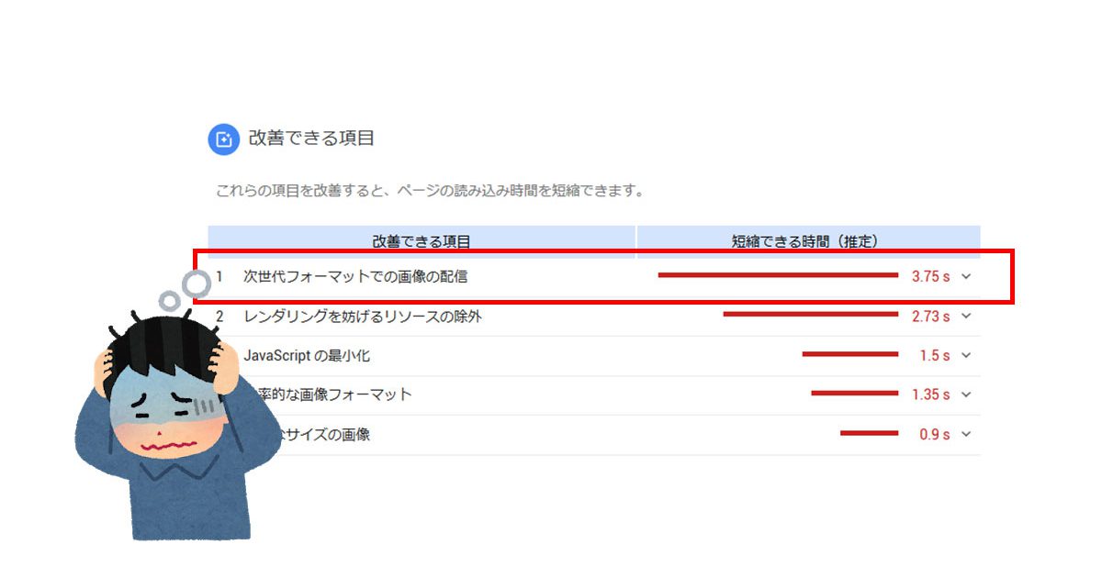
Task: Expand the レンダリングを妨げるリソースの除外 chevron
Action: tap(966, 316)
